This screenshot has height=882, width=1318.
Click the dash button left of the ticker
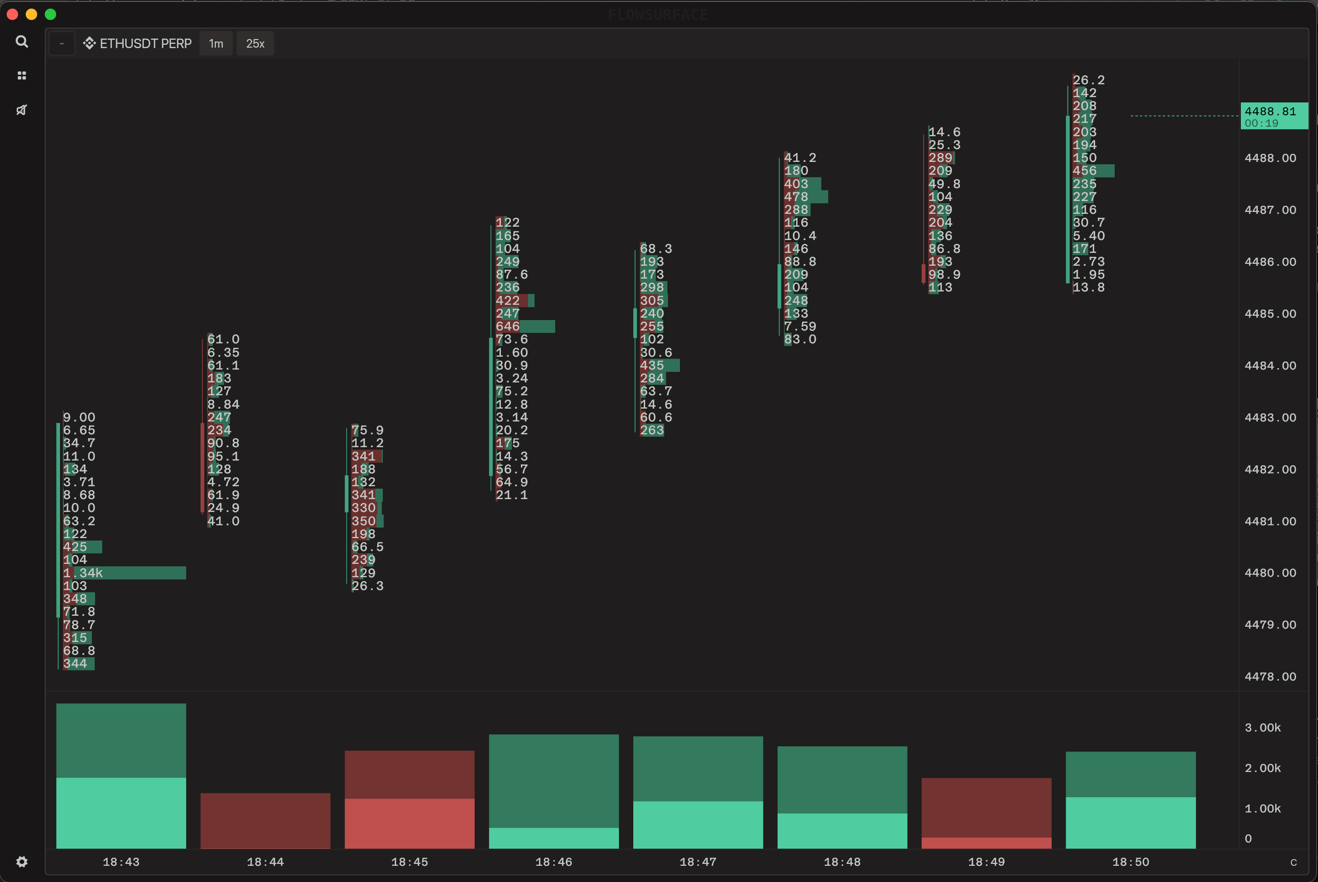62,43
